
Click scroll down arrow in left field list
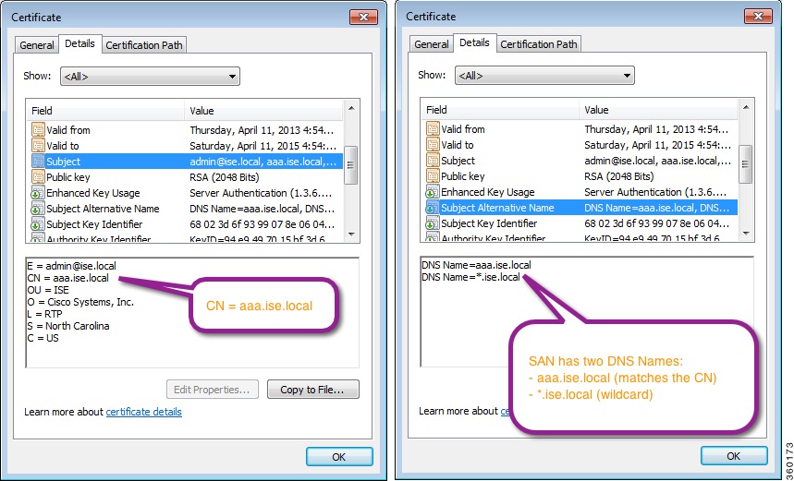(351, 234)
